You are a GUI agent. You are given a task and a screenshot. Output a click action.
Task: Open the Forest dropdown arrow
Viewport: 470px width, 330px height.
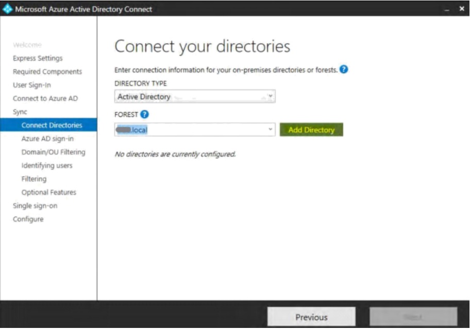(270, 129)
